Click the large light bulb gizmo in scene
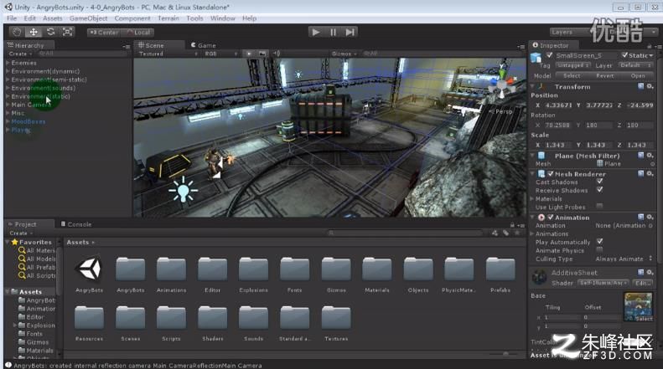 pos(183,190)
